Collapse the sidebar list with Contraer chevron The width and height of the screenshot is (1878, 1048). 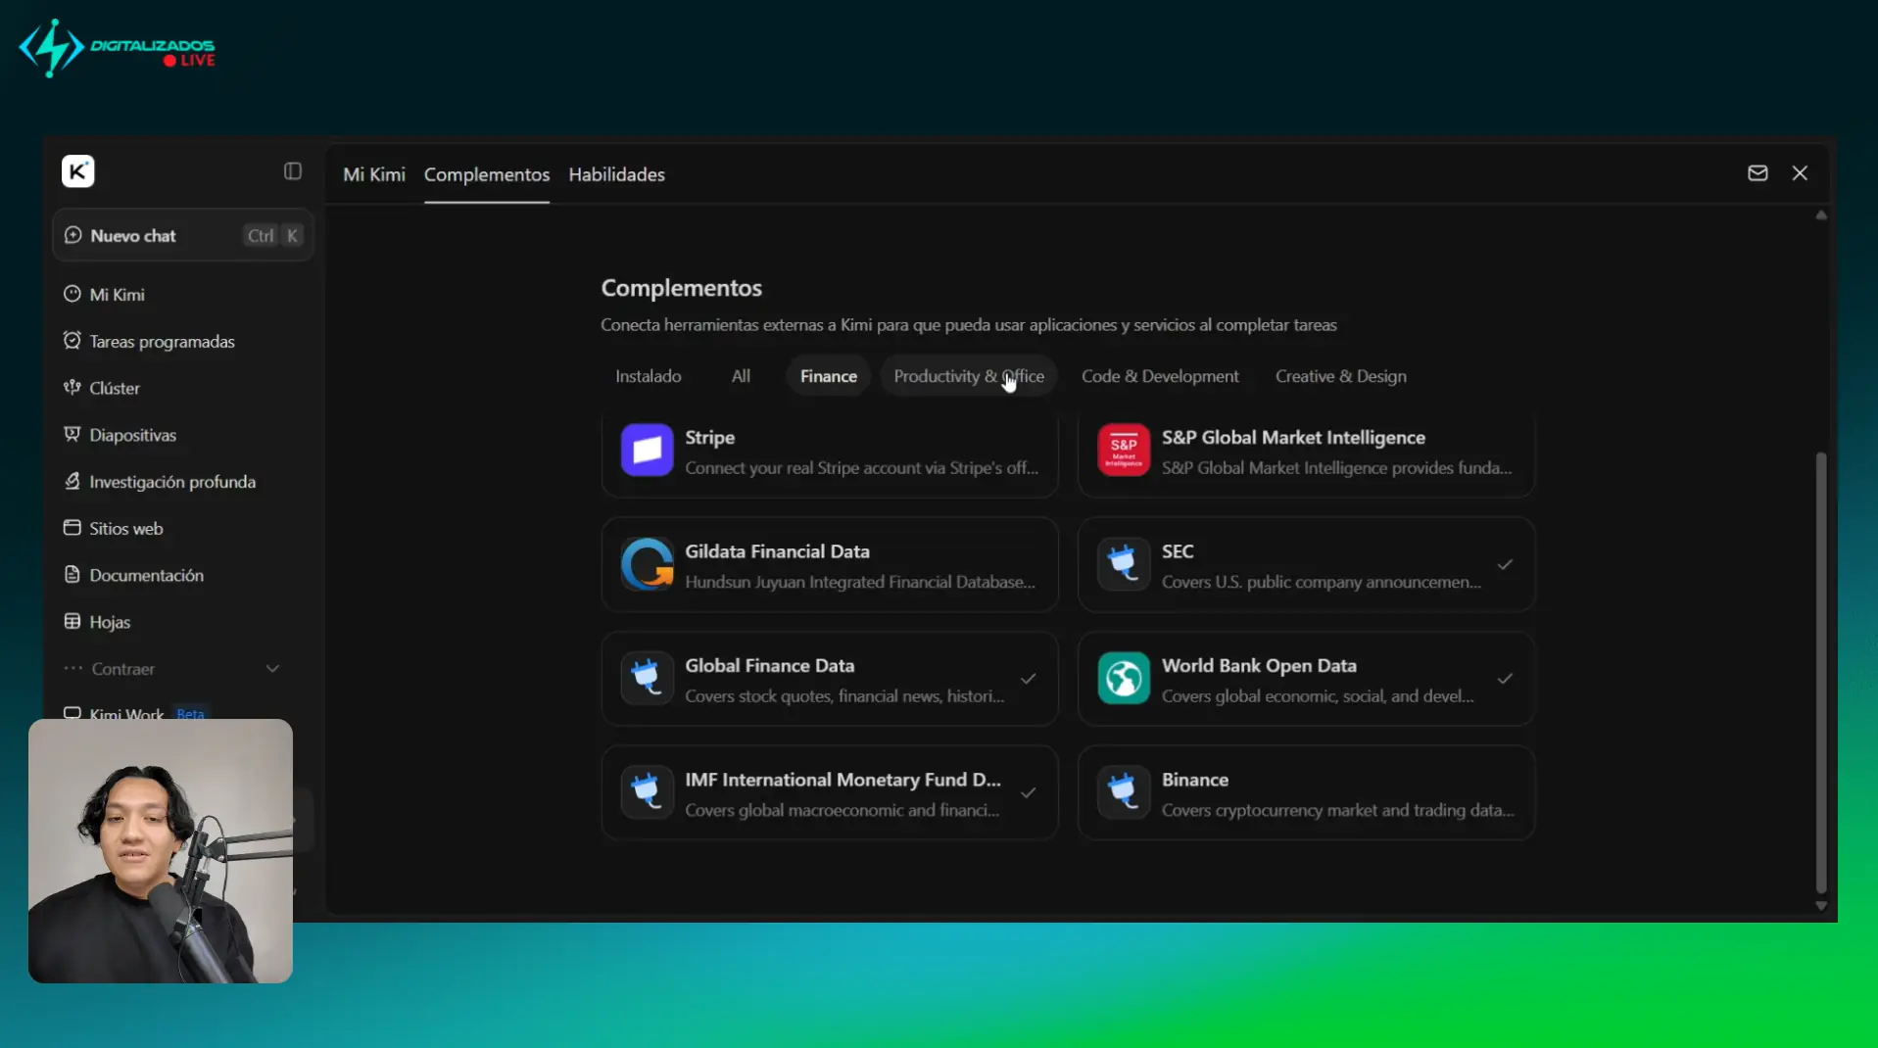272,669
